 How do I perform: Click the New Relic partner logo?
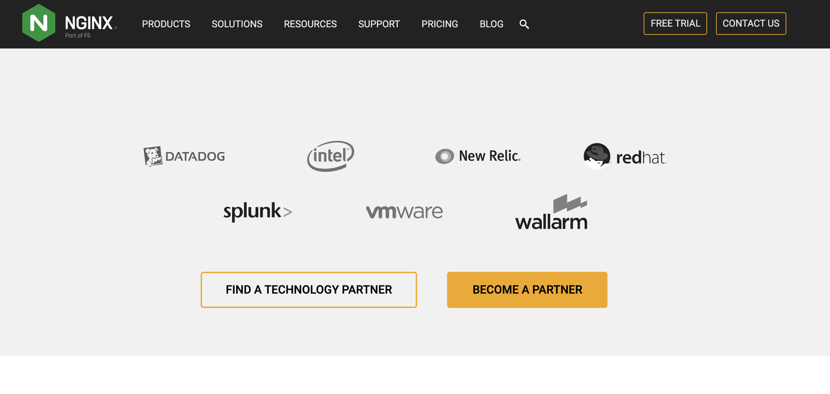(x=477, y=156)
